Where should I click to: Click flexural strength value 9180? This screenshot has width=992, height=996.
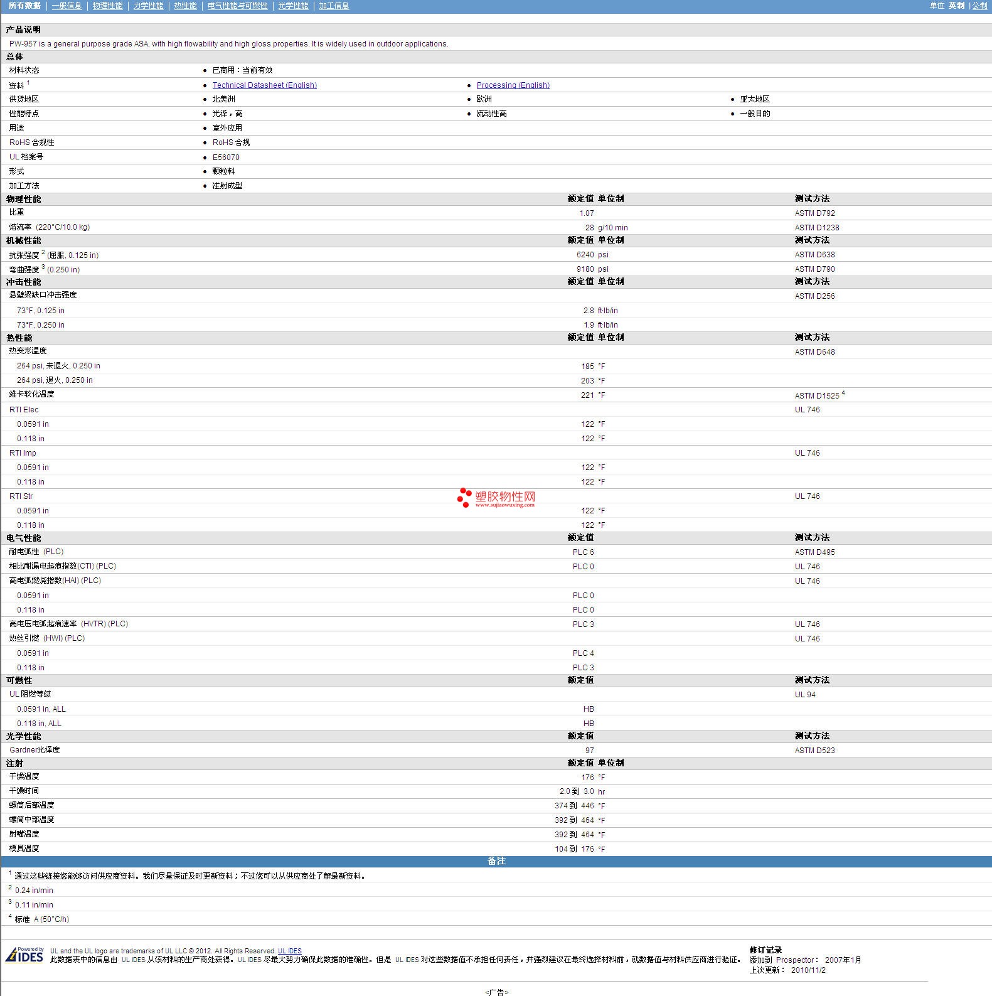point(585,269)
